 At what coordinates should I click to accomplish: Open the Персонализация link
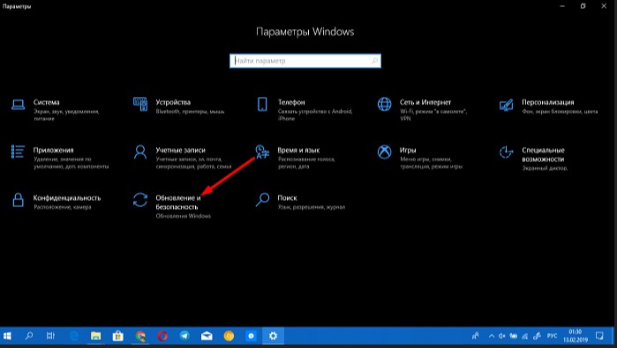(x=548, y=102)
